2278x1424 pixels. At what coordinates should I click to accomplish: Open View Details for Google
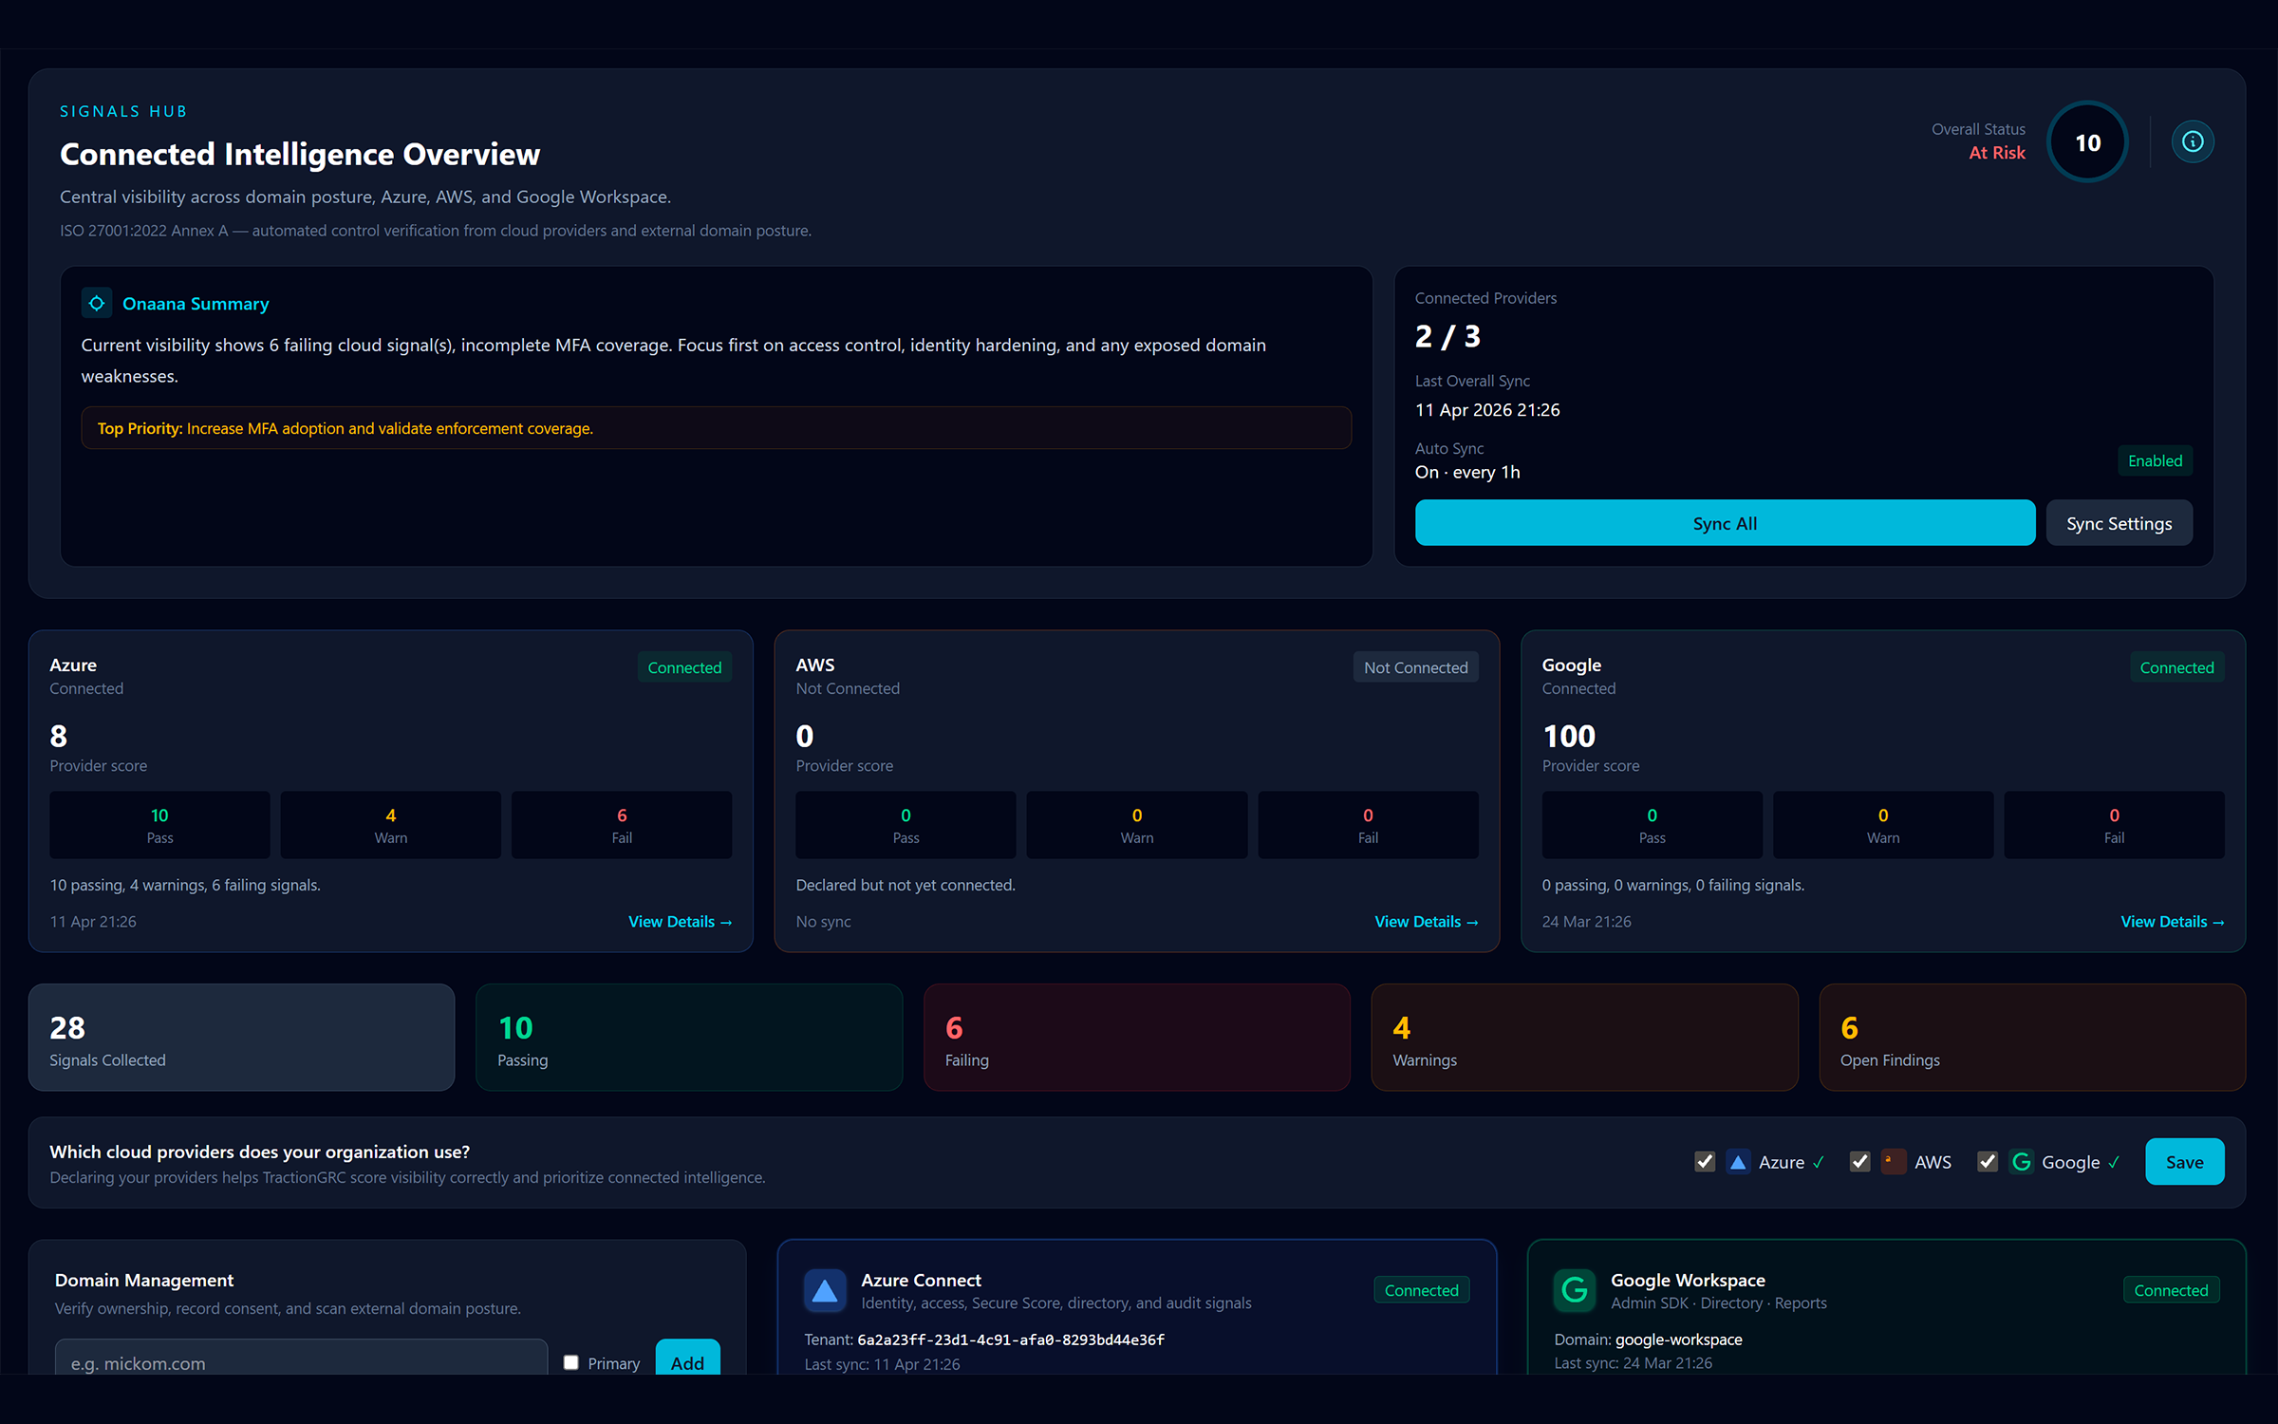pyautogui.click(x=2172, y=922)
